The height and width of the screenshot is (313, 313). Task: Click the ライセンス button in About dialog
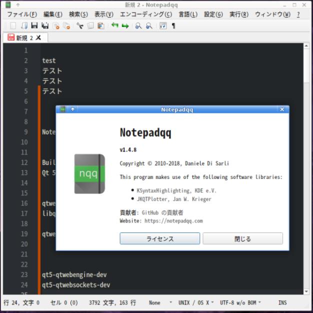click(159, 238)
